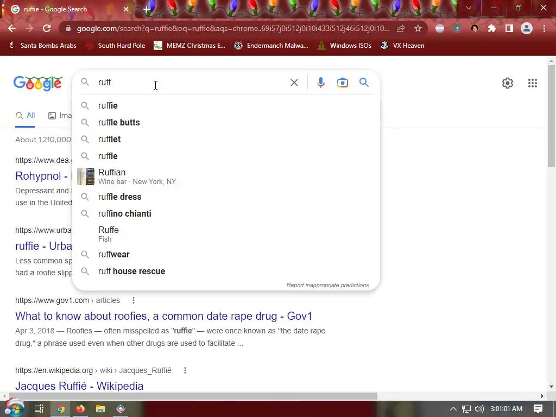The height and width of the screenshot is (417, 556).
Task: Open the Rohypnol search result
Action: point(43,176)
